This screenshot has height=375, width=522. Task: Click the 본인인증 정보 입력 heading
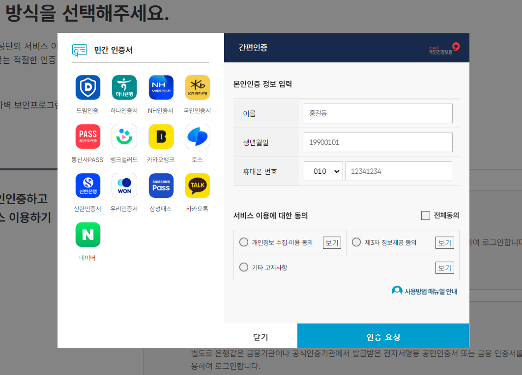[x=262, y=84]
